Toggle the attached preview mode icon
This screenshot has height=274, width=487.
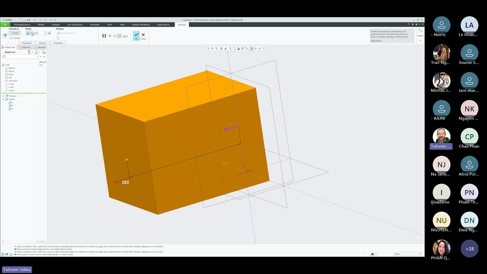coord(119,36)
